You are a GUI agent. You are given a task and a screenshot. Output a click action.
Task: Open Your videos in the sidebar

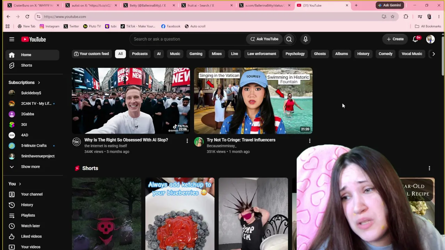pos(32,247)
